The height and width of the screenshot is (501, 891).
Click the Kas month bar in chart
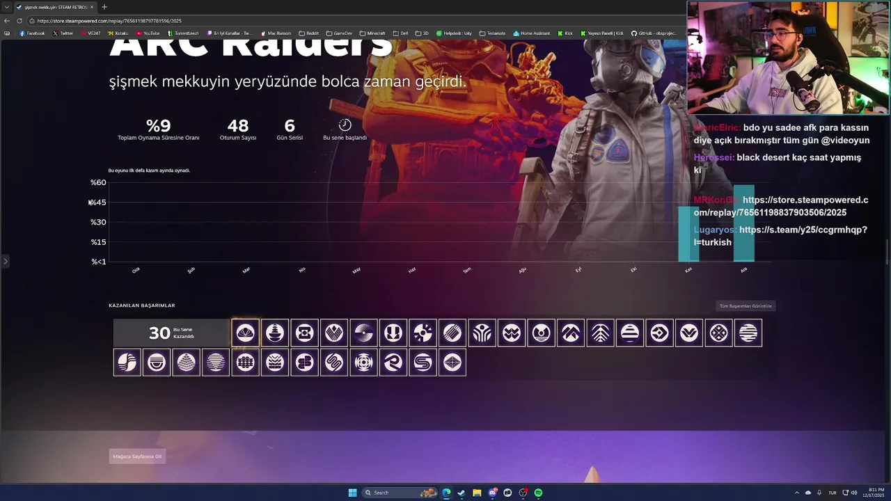click(688, 234)
